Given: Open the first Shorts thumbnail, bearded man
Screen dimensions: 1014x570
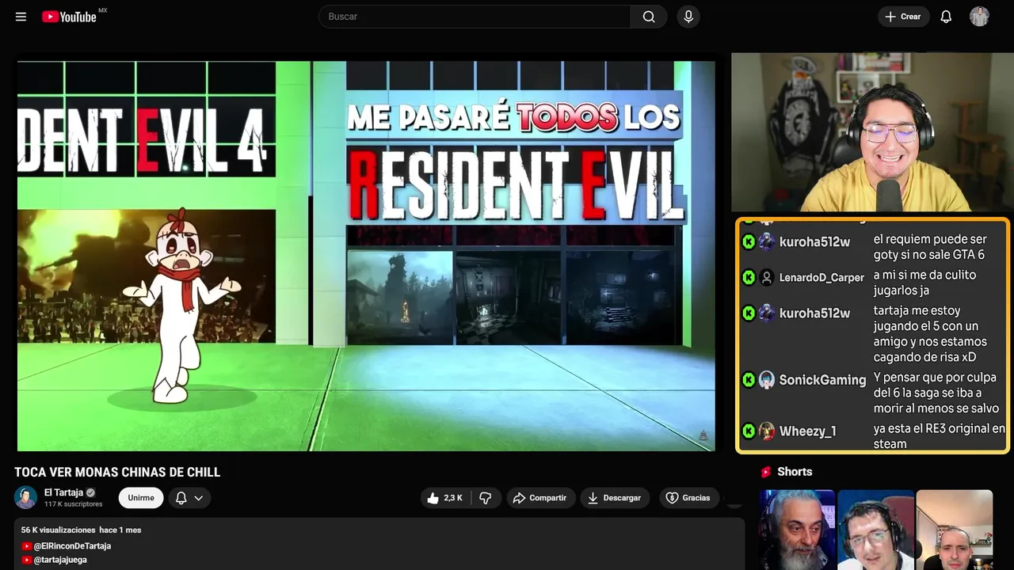Looking at the screenshot, I should point(797,530).
